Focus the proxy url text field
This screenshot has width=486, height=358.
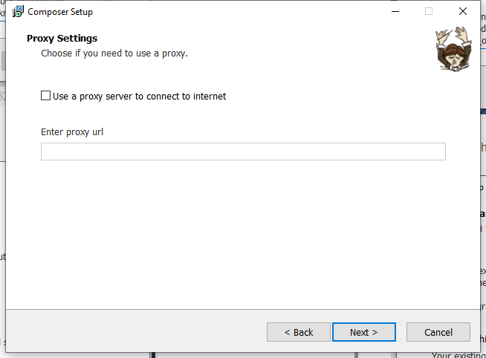pyautogui.click(x=243, y=152)
